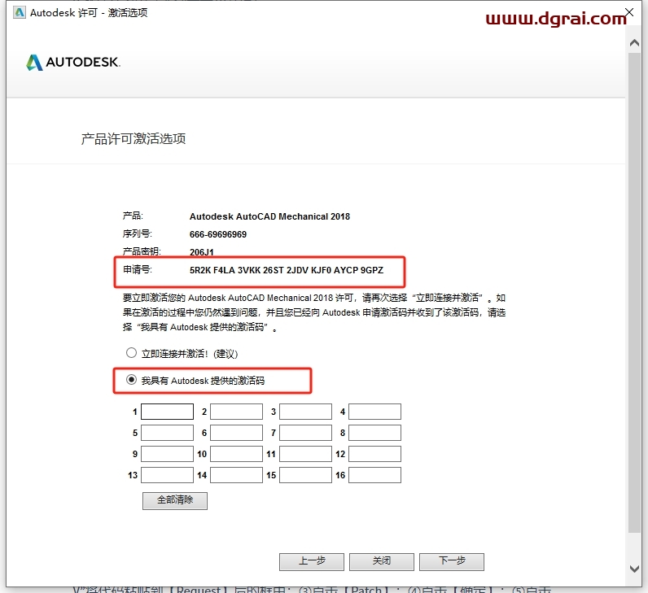Click activation code field 16
The width and height of the screenshot is (648, 593).
[x=374, y=475]
